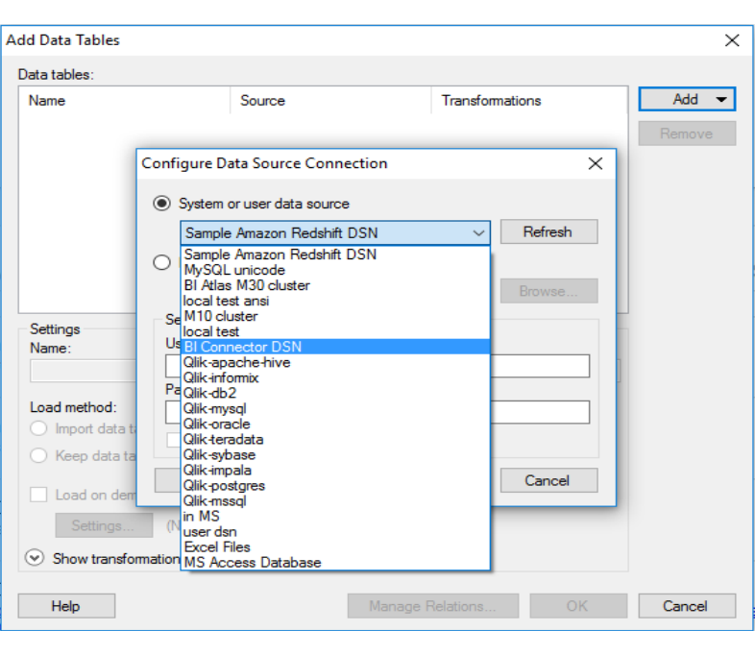Choose MySQL unicode data source
755x655 pixels.
335,270
